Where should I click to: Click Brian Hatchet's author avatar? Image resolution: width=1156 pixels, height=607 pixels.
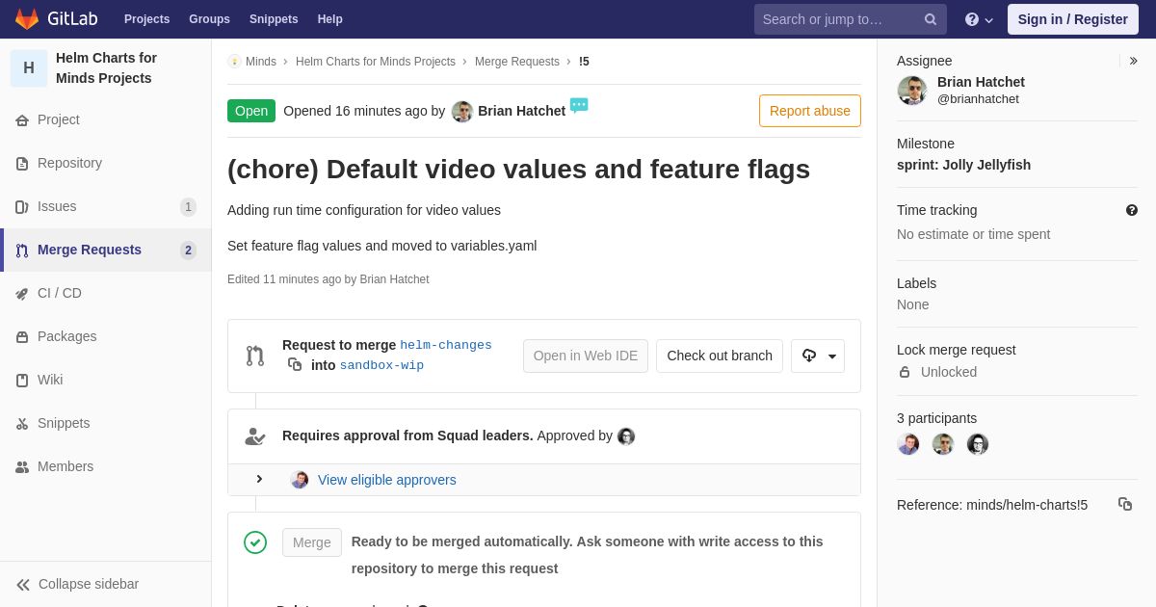click(x=462, y=112)
